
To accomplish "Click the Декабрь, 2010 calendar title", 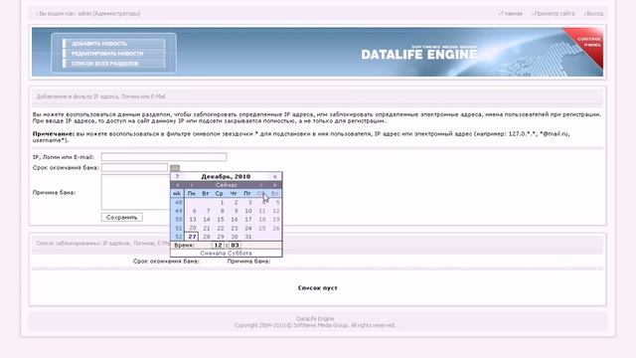I will (226, 177).
